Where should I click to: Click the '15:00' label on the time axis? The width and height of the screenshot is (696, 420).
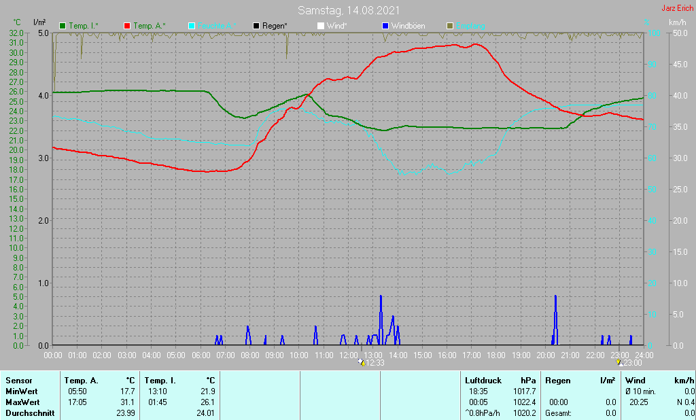[x=423, y=355]
